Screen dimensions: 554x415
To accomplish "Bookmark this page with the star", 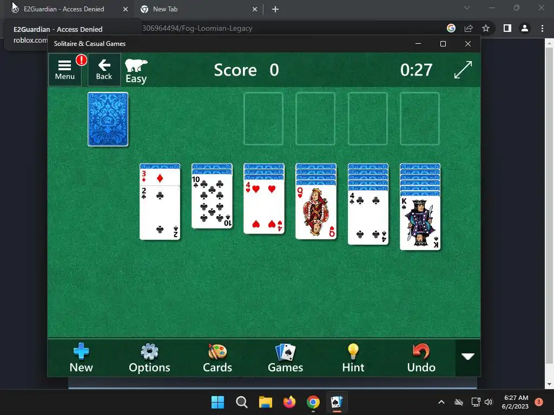I will coord(486,28).
